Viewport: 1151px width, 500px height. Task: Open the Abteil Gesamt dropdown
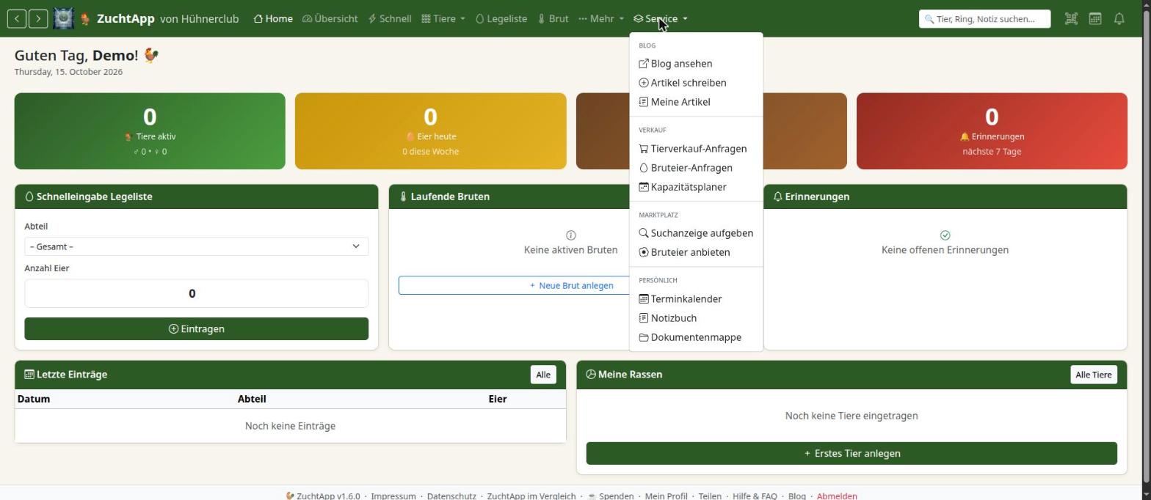[x=196, y=246]
